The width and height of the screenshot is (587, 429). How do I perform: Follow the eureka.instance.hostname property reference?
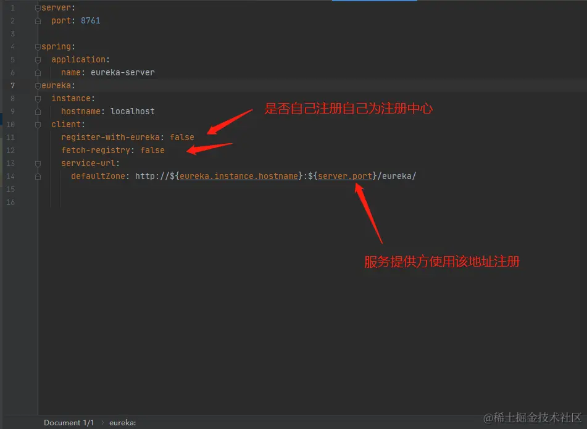point(239,176)
